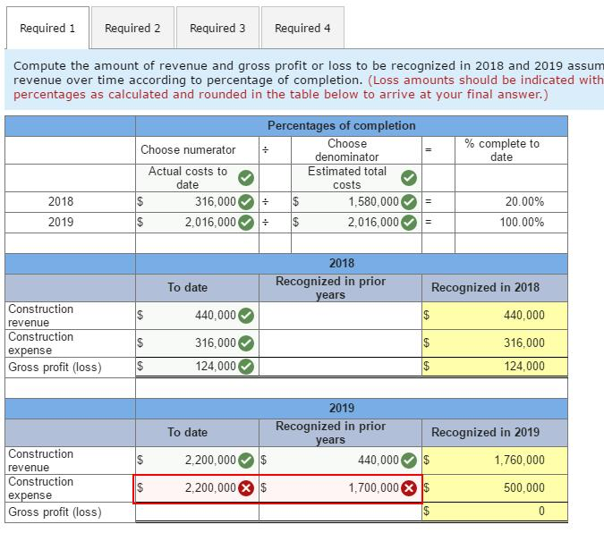Edit incorrect 2019 construction expense to date 2,200,000
Screen dimensions: 604x533
197,488
